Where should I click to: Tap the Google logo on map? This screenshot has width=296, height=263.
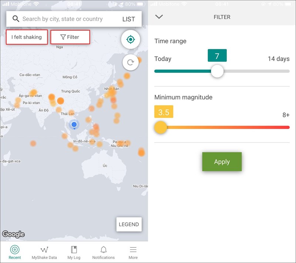[x=13, y=234]
